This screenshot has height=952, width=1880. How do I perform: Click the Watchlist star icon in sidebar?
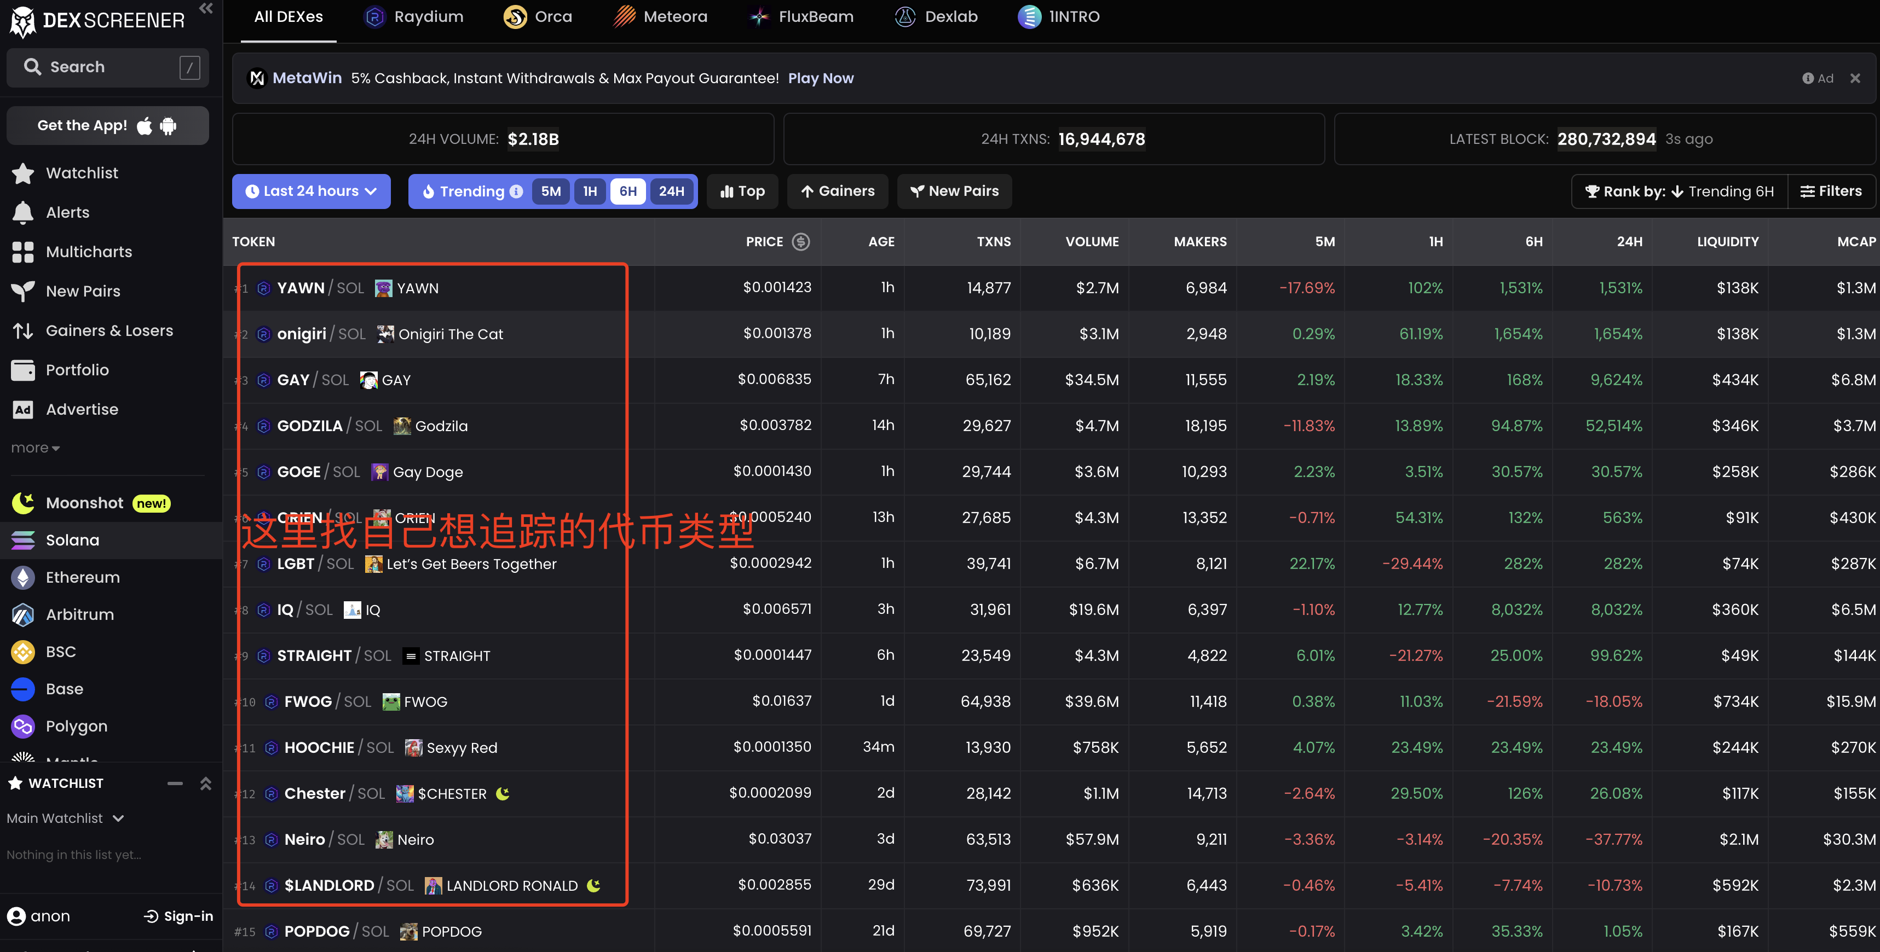point(22,173)
